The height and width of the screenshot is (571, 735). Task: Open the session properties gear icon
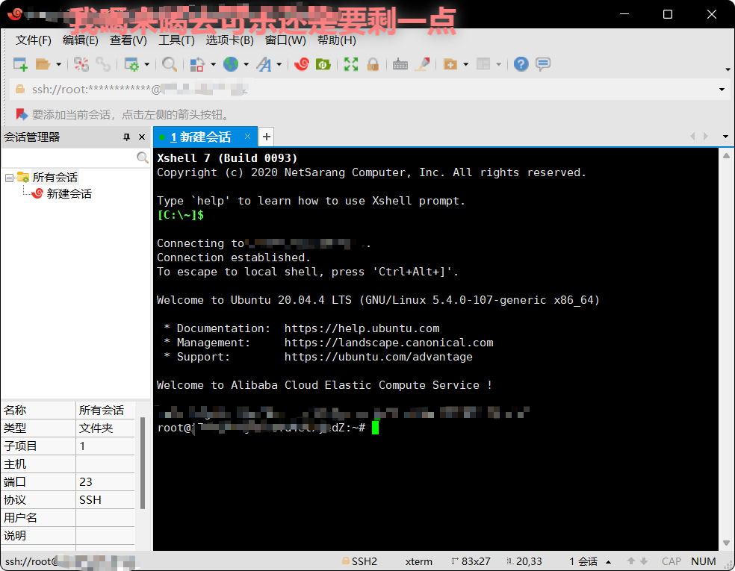[x=132, y=64]
